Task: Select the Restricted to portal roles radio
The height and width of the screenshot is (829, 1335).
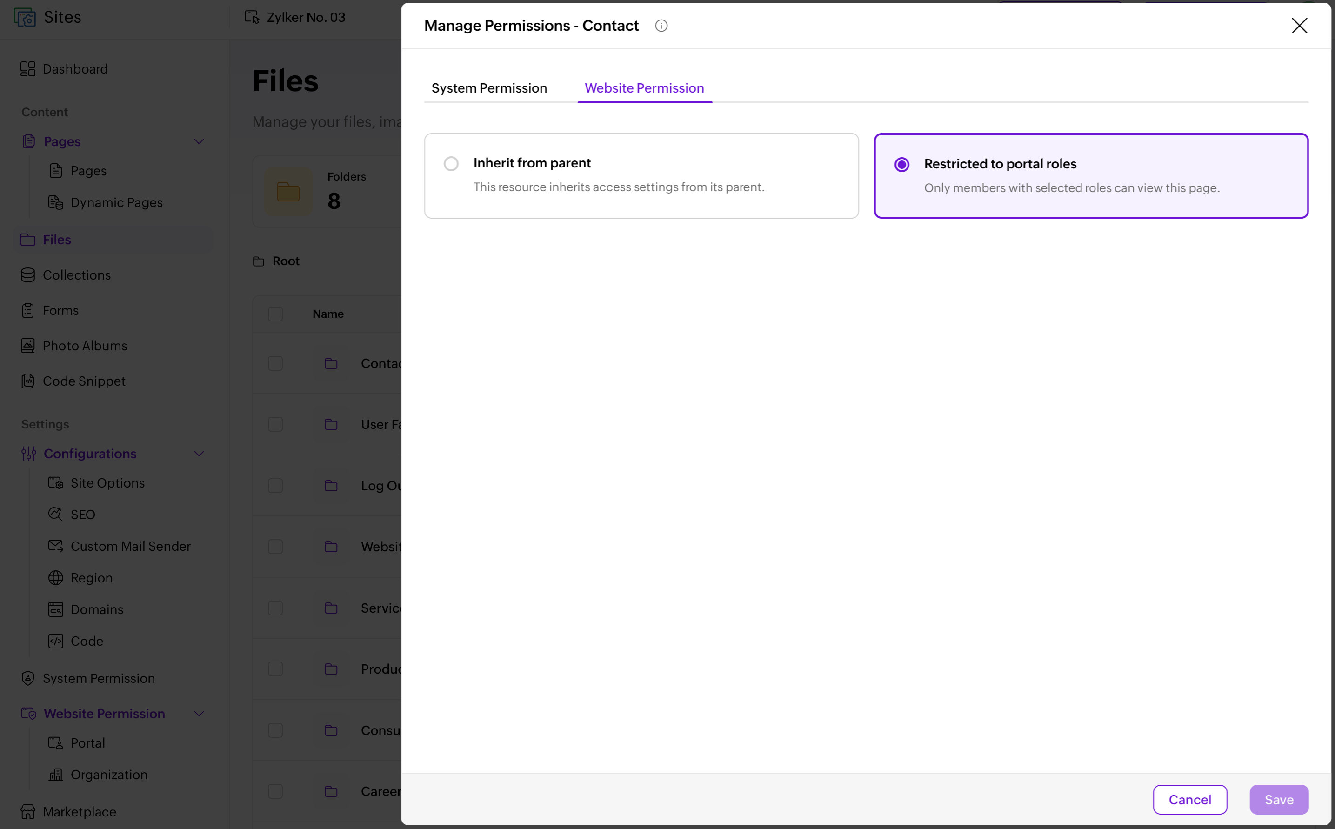Action: click(x=902, y=165)
